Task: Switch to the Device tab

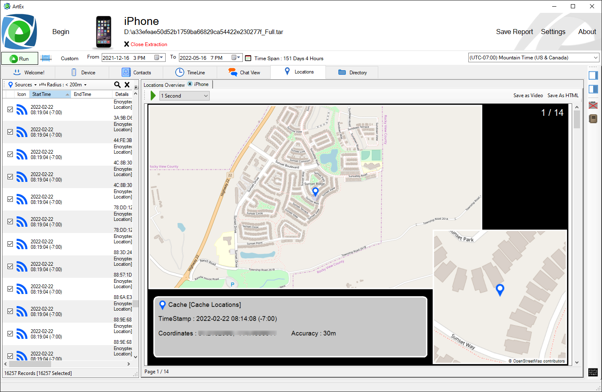Action: (x=83, y=72)
